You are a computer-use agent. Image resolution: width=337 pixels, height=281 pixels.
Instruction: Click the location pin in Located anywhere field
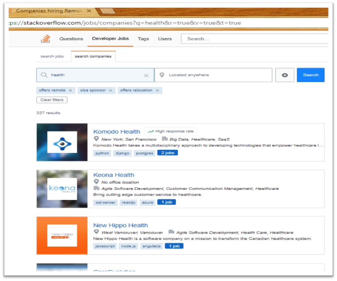(x=162, y=75)
